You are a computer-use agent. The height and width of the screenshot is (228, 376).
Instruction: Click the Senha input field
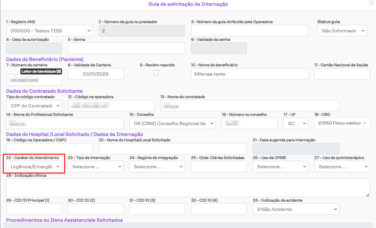pyautogui.click(x=126, y=48)
